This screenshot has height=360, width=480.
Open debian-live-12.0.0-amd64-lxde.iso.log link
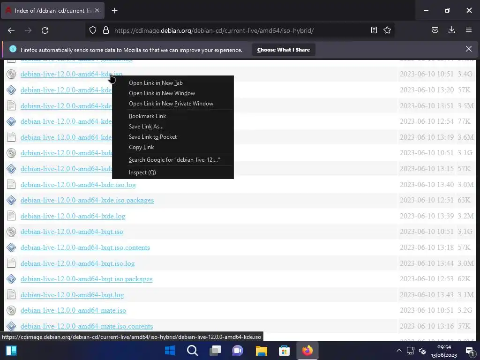coord(78,185)
